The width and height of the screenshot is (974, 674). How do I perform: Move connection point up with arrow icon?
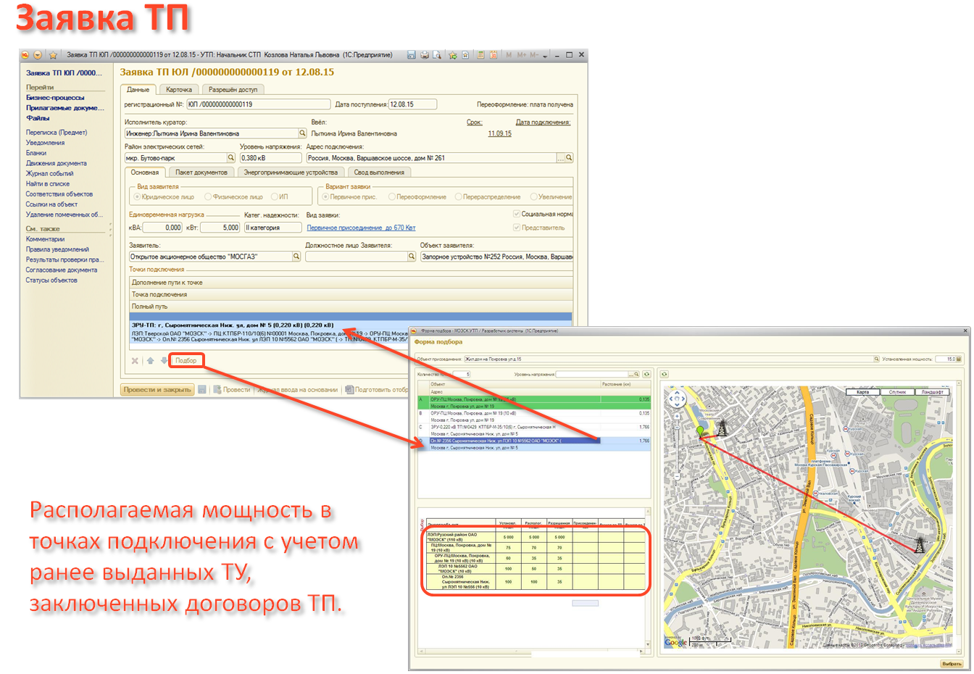[x=150, y=361]
